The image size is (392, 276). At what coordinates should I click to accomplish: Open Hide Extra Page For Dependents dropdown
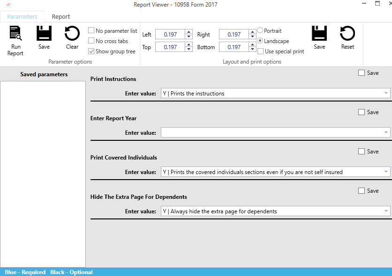[386, 211]
